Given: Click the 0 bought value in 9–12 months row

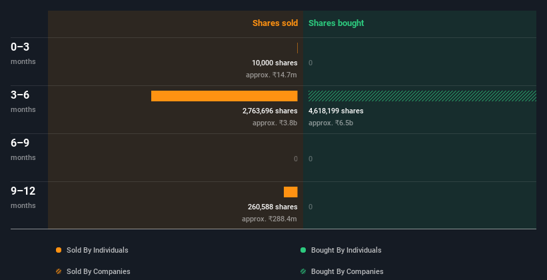Looking at the screenshot, I should 310,207.
